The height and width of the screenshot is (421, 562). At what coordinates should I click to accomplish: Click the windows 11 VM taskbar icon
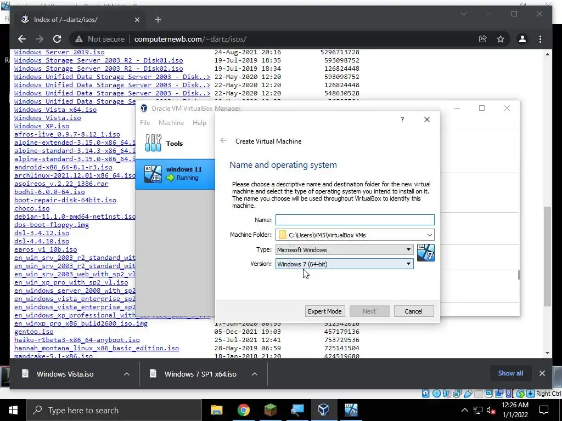(x=351, y=410)
